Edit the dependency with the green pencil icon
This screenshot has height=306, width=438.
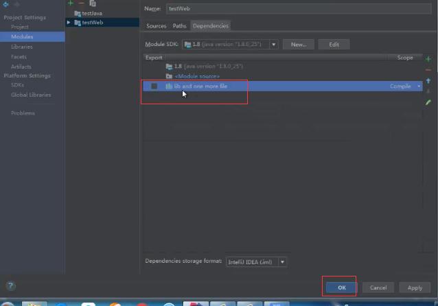click(x=428, y=102)
